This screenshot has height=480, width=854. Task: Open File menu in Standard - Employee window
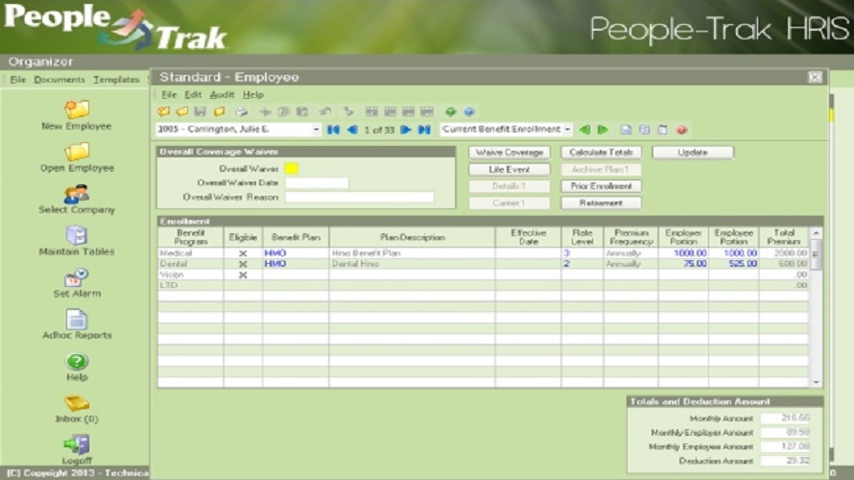pyautogui.click(x=169, y=94)
